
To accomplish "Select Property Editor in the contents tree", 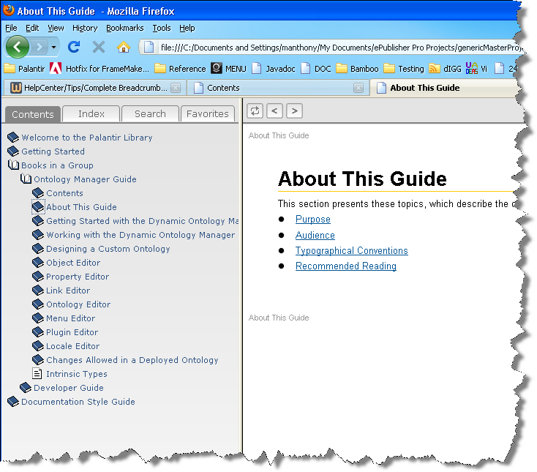I will [x=78, y=277].
